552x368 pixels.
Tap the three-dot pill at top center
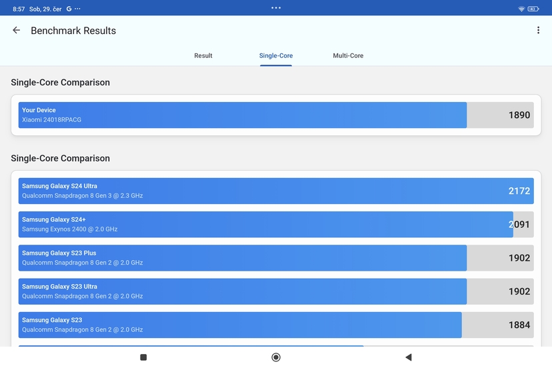click(276, 8)
